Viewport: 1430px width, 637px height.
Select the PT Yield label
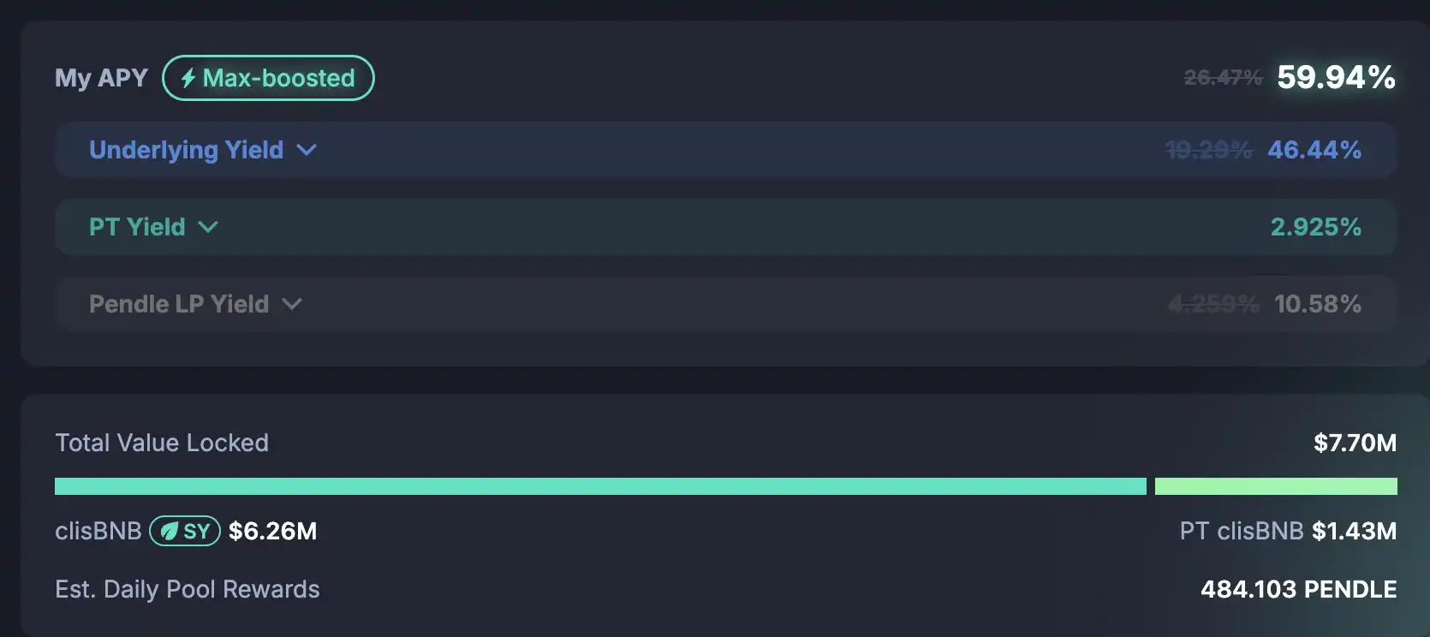[x=137, y=227]
